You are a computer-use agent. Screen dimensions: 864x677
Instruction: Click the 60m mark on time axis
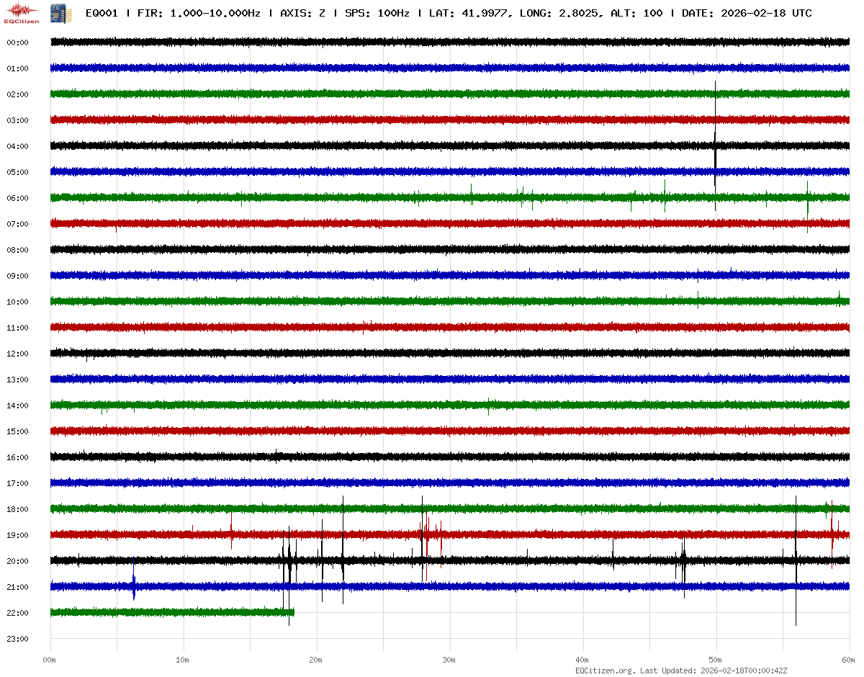[x=849, y=660]
